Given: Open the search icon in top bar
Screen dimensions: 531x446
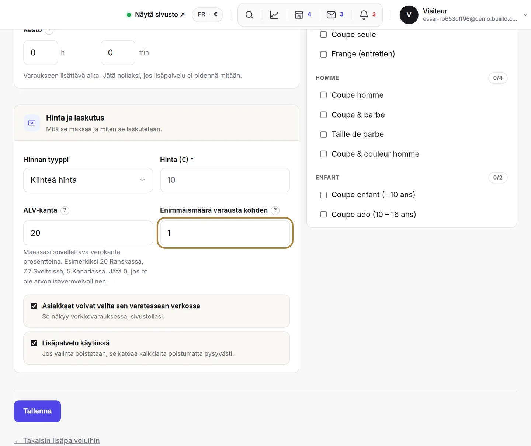Looking at the screenshot, I should coord(249,15).
